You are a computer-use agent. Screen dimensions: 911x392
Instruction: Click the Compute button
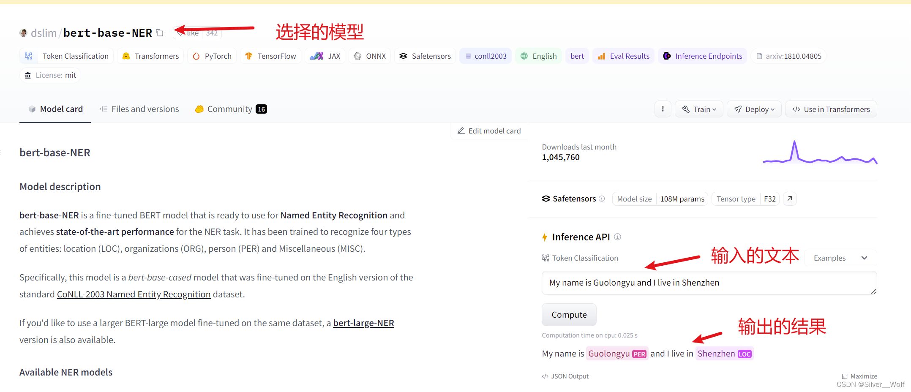coord(569,315)
